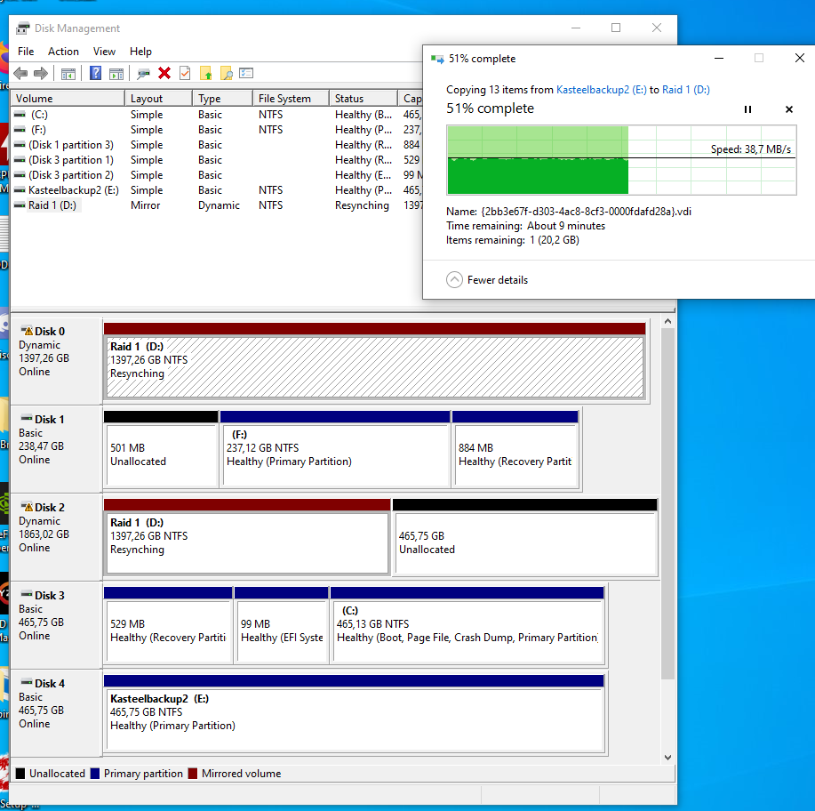Toggle the Show/Hide Console Tree icon
815x811 pixels.
[68, 74]
